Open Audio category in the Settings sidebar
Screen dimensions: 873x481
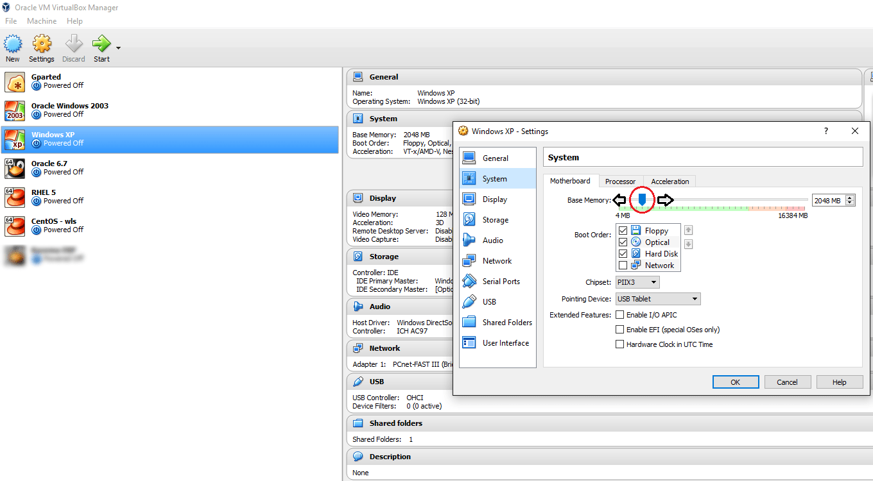(x=498, y=240)
